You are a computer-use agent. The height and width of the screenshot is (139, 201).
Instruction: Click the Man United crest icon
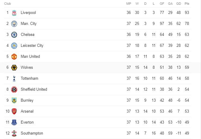point(14,57)
